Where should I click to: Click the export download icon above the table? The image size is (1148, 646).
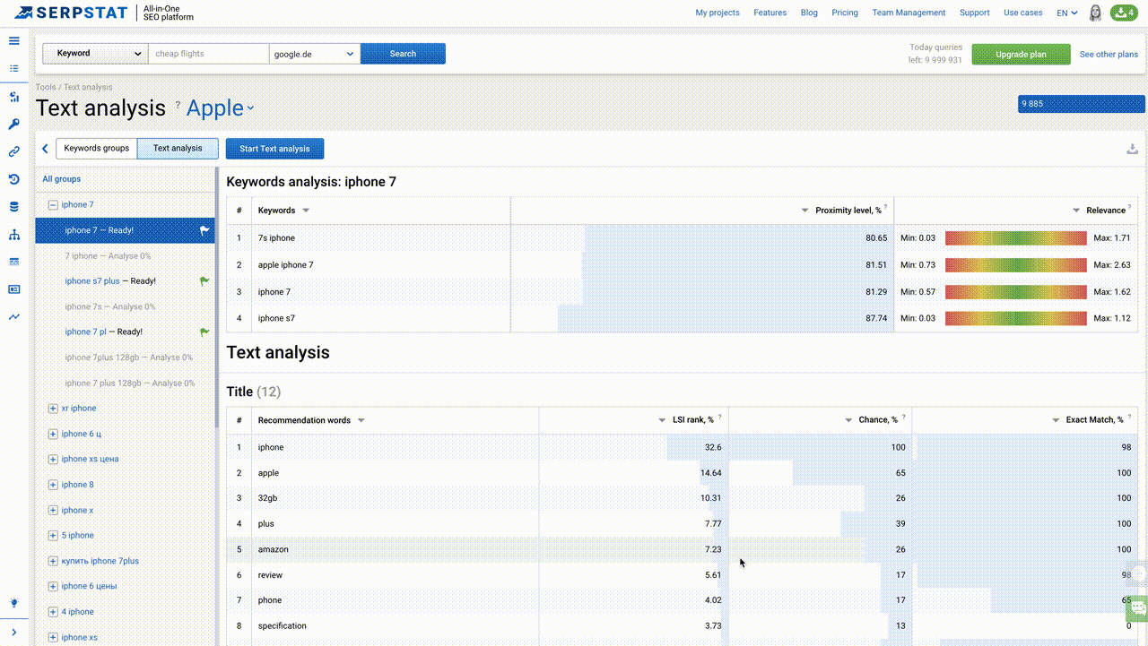1132,149
